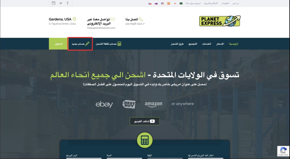Switch language with the Spanish flag
This screenshot has width=290, height=159.
(169, 3)
